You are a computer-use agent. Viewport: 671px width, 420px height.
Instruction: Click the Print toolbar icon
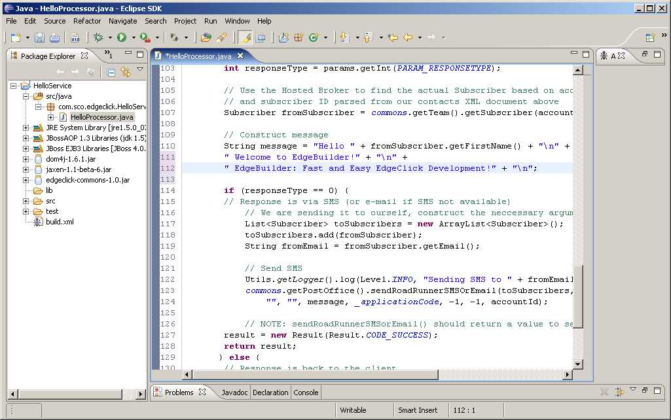pos(54,38)
